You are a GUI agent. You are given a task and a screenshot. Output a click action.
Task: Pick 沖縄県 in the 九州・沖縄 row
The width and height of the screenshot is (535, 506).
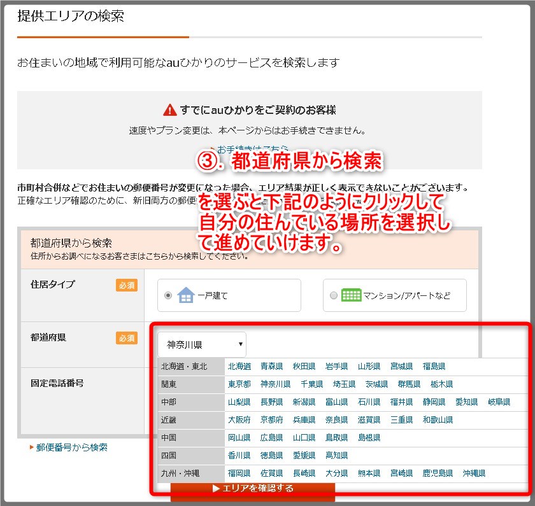click(x=474, y=473)
